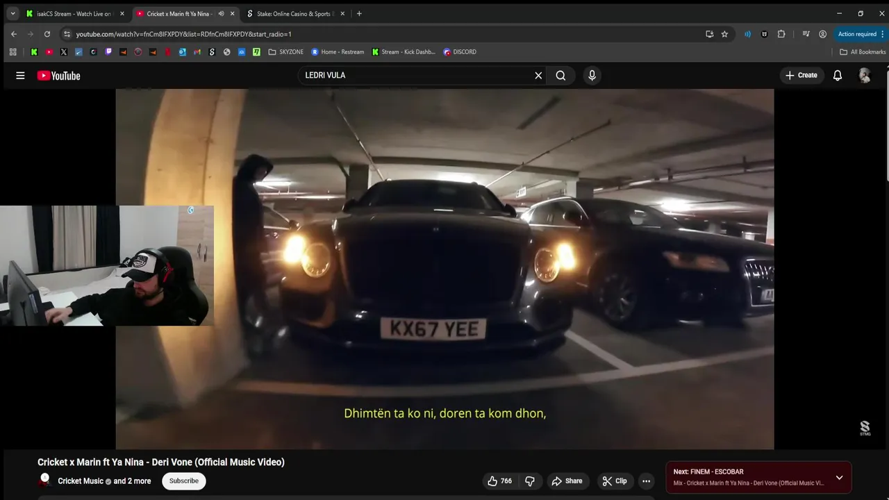Open the SKYZONE bookmarks folder
The image size is (889, 500).
click(285, 52)
